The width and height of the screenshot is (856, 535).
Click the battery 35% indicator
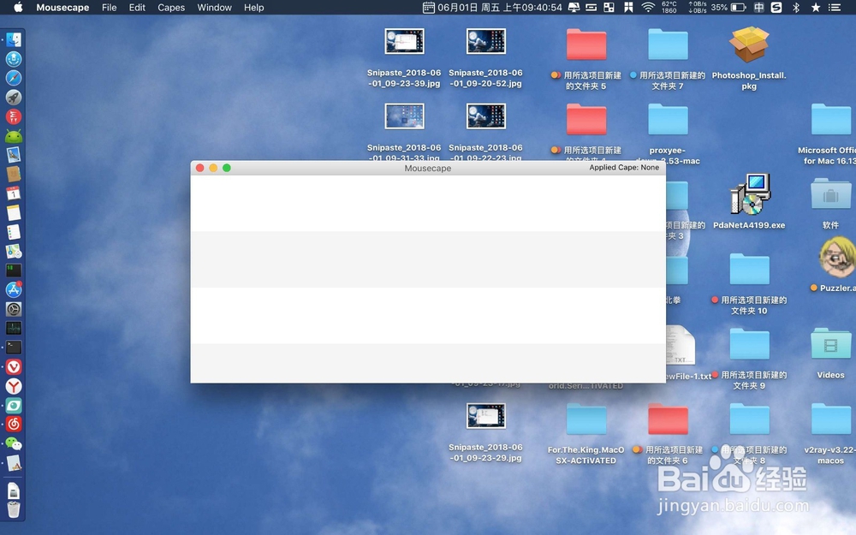(728, 7)
